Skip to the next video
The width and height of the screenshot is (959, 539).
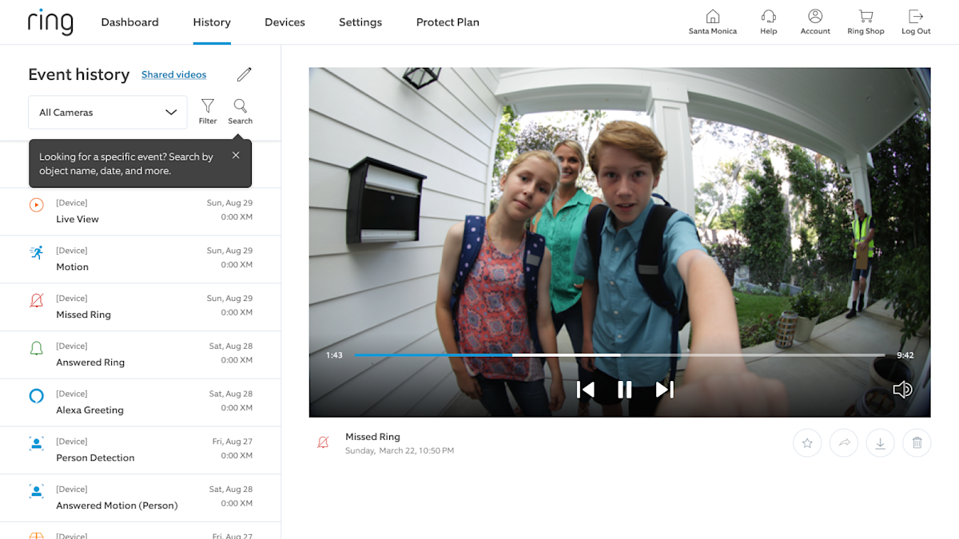[664, 390]
